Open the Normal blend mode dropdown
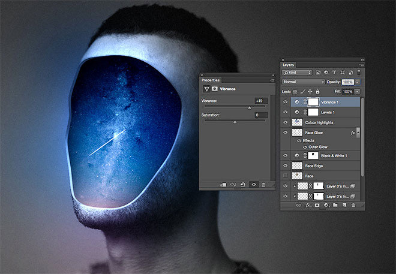Screen dimensions: 396x274 (303, 82)
